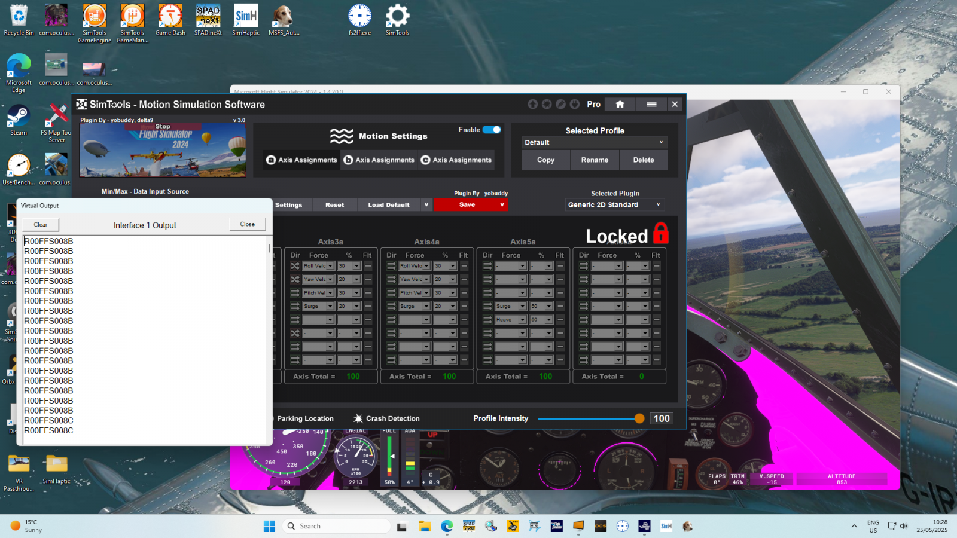Open the Windows Start menu

point(269,526)
